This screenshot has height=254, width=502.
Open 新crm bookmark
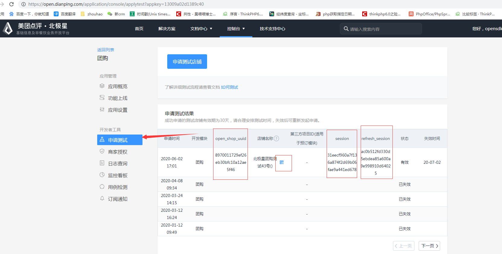[116, 14]
